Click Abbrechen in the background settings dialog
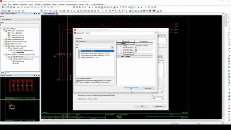Screen dimensions: 231x130 [x=159, y=106]
